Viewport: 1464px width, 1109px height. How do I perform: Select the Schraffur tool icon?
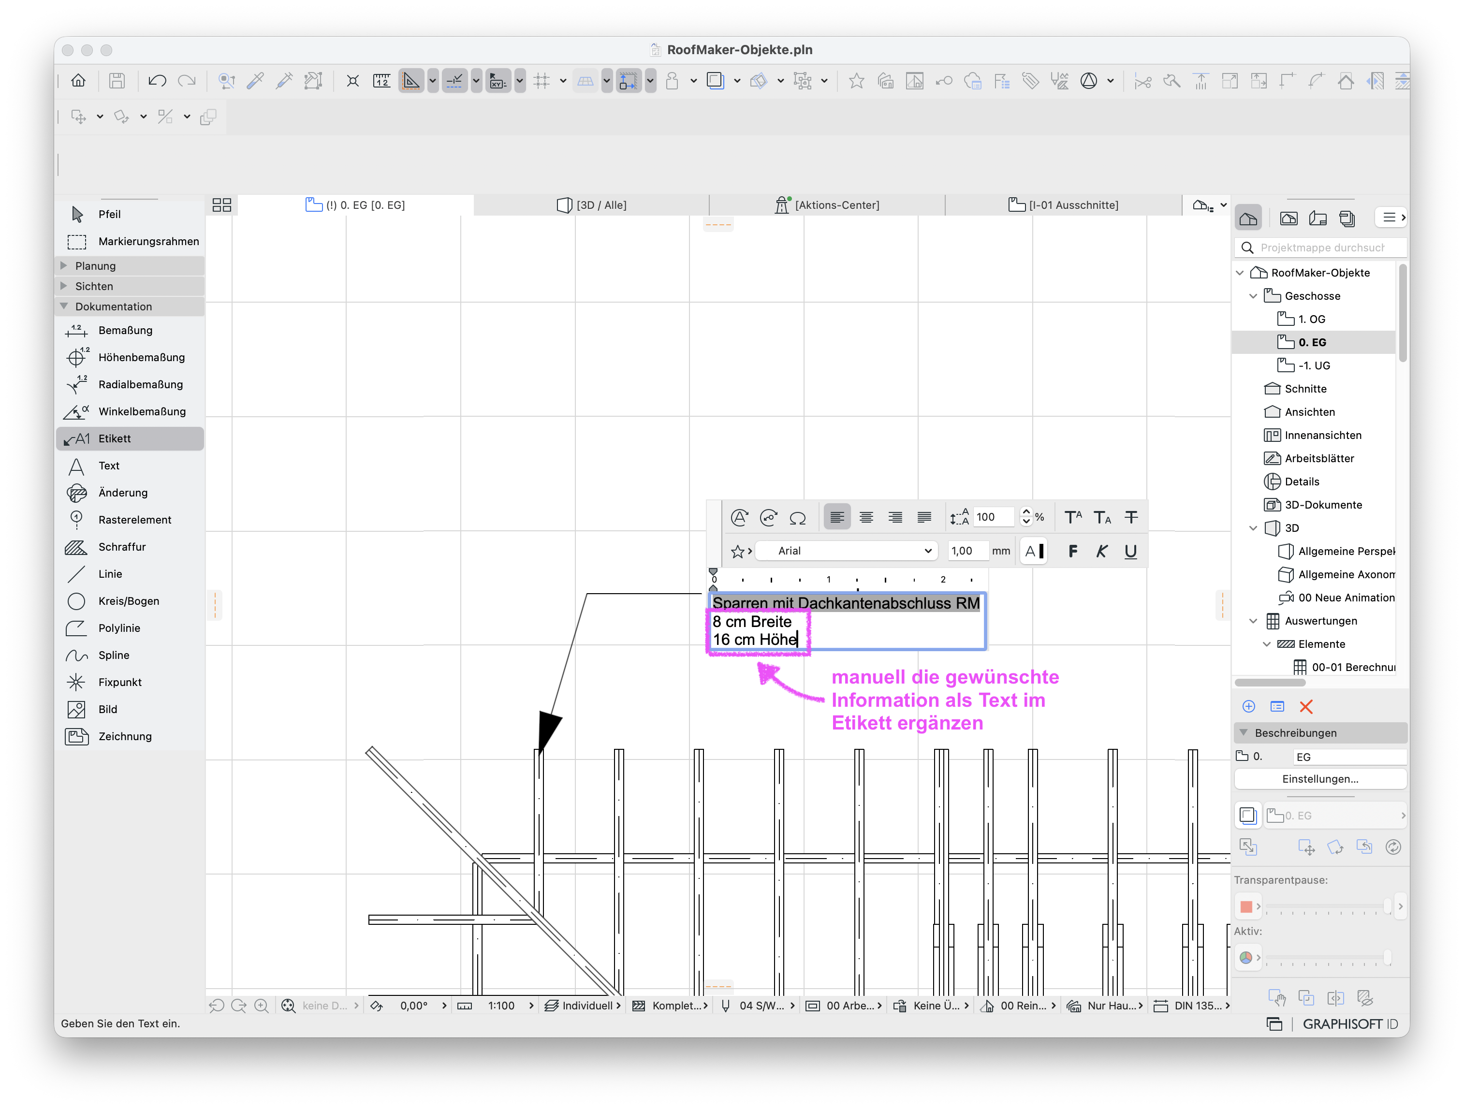click(76, 547)
